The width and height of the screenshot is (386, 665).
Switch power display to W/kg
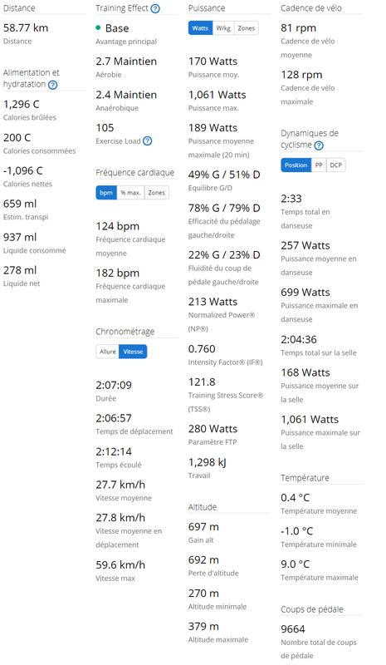(223, 28)
